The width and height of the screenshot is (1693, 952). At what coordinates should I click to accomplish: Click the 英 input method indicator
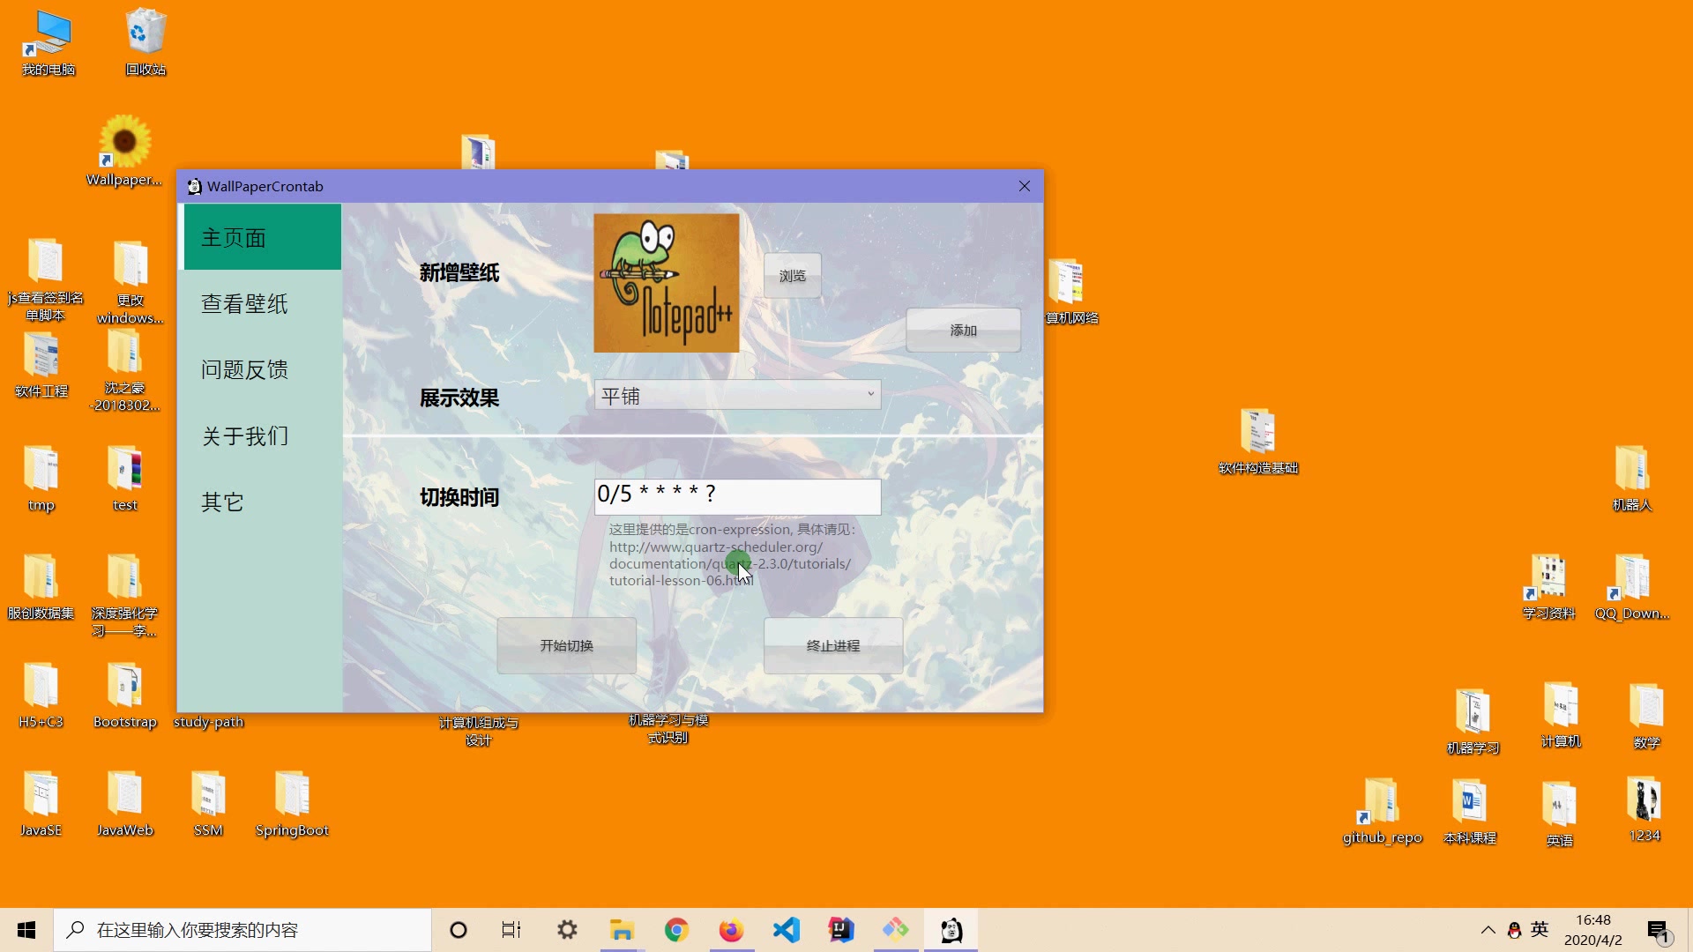coord(1540,930)
